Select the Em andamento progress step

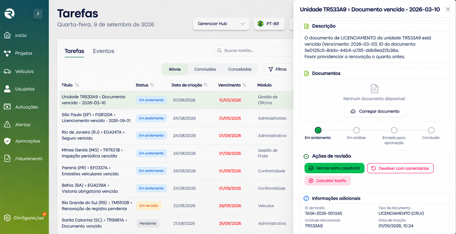[318, 130]
